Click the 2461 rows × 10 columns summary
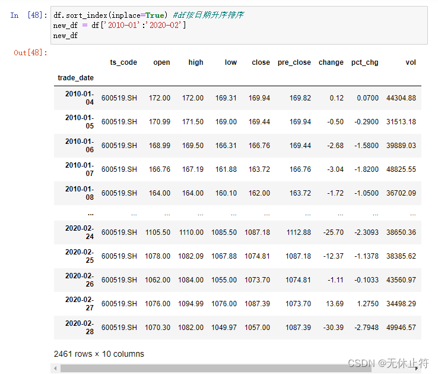This screenshot has height=374, width=438. 99,354
